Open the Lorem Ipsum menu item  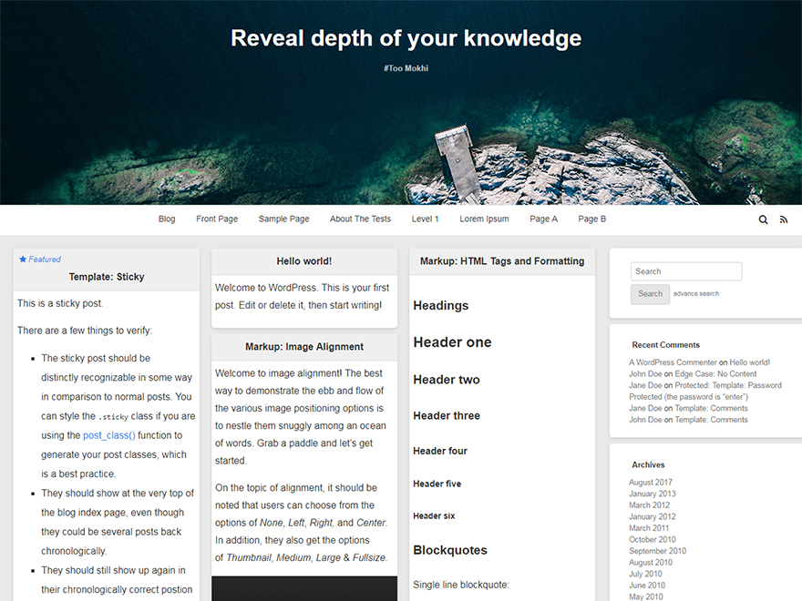[x=484, y=219]
